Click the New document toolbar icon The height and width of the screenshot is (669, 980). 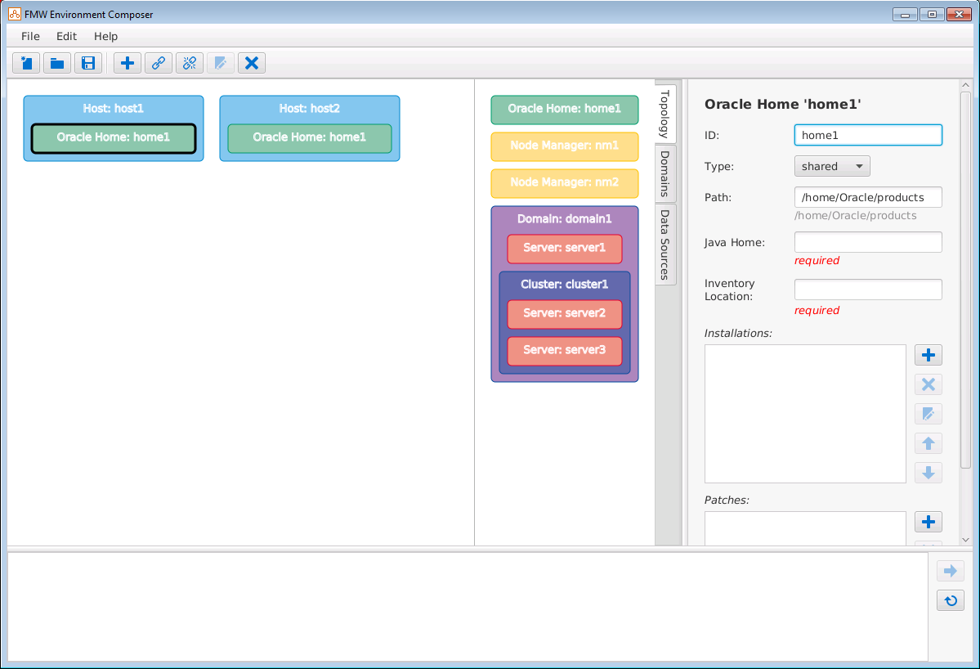click(26, 63)
